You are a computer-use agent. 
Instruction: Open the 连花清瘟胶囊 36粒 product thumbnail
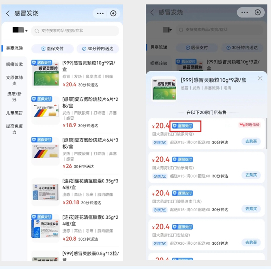[x=46, y=192]
